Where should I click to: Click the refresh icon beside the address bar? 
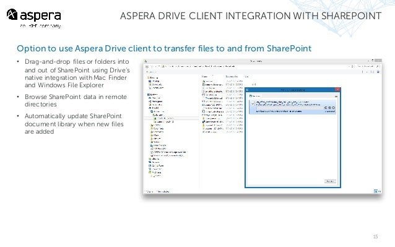coord(352,66)
